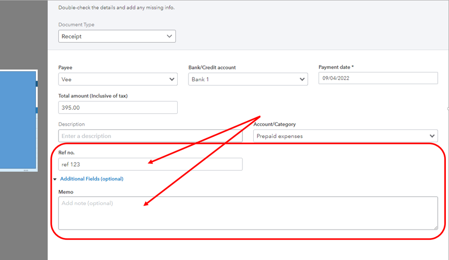This screenshot has width=449, height=260.
Task: Open the blue receipt preview image
Action: (18, 119)
